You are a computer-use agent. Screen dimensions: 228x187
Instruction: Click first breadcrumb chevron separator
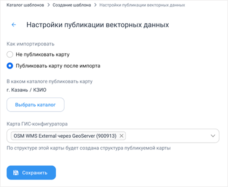49,5
